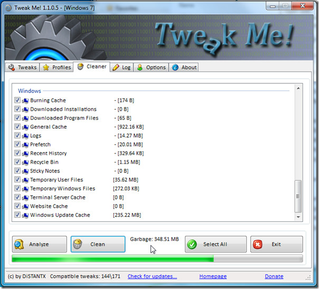319x289 pixels.
Task: Click the icon next to General Cache
Action: 25,127
